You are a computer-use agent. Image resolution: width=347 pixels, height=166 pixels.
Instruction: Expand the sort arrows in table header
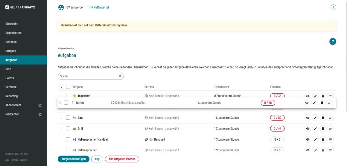62,87
